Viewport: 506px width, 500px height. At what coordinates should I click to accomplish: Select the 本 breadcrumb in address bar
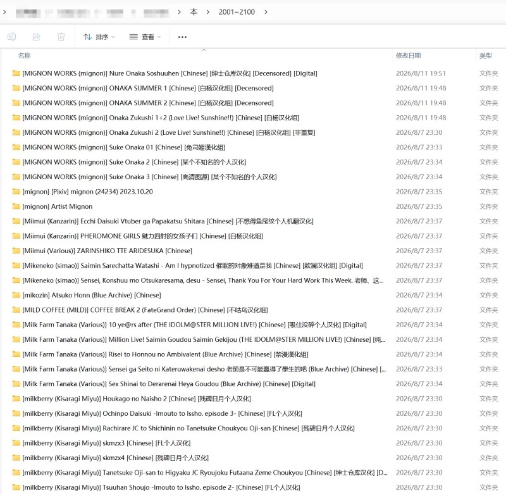pyautogui.click(x=194, y=12)
